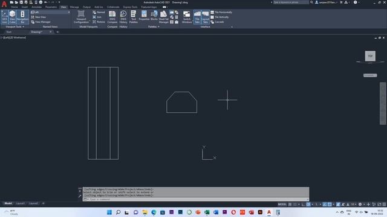Open the Start file tab
Viewport: 387px width, 217px height.
(9, 32)
